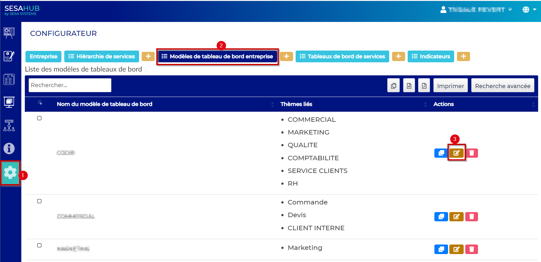
Task: Export the list as PDF
Action: [424, 86]
